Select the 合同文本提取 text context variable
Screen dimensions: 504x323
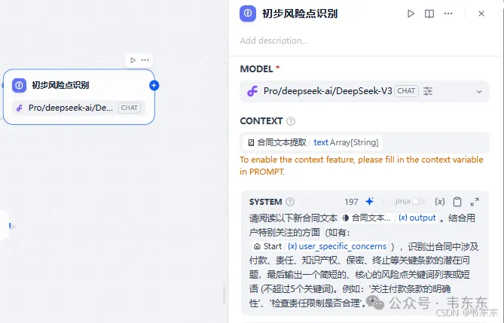pyautogui.click(x=313, y=142)
